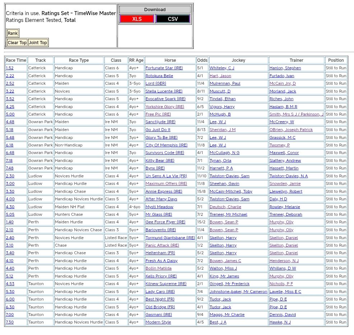The width and height of the screenshot is (354, 335).
Task: Download ratings as CSV file
Action: pos(173,19)
